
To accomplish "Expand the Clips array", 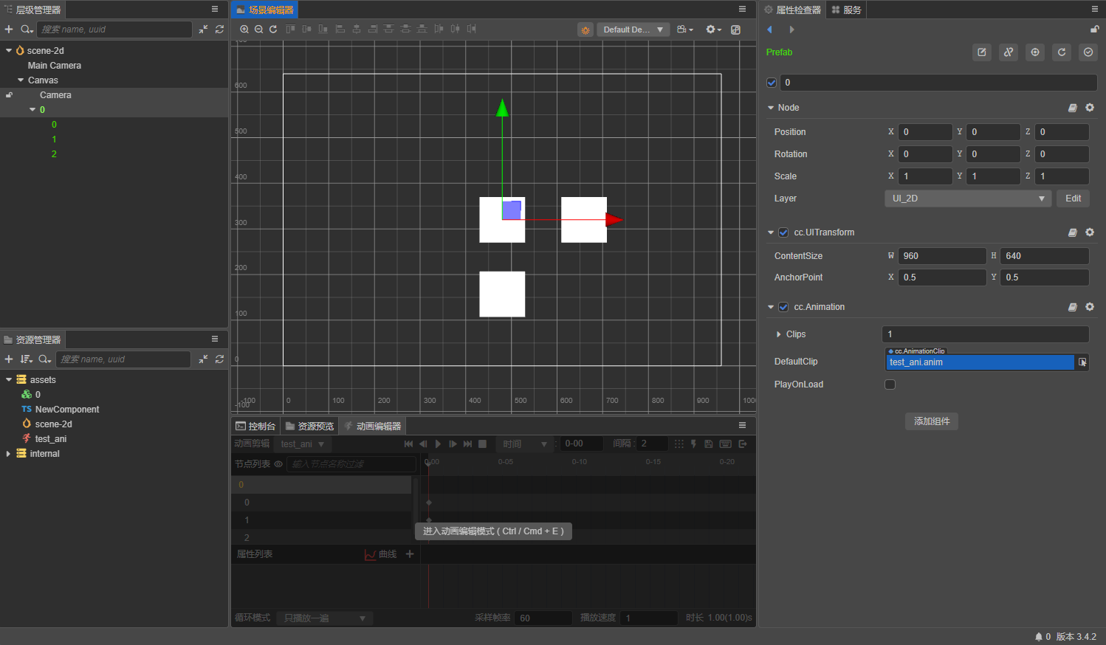I will (779, 334).
